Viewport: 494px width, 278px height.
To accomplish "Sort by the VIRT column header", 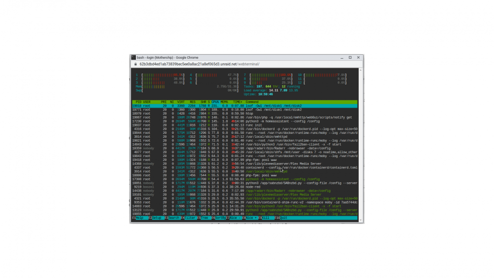I will tap(181, 102).
